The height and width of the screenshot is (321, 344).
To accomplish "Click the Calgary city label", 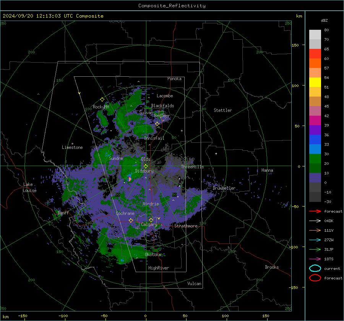I will tap(149, 224).
